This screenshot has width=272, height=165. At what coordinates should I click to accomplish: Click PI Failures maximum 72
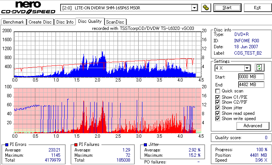(x=128, y=155)
